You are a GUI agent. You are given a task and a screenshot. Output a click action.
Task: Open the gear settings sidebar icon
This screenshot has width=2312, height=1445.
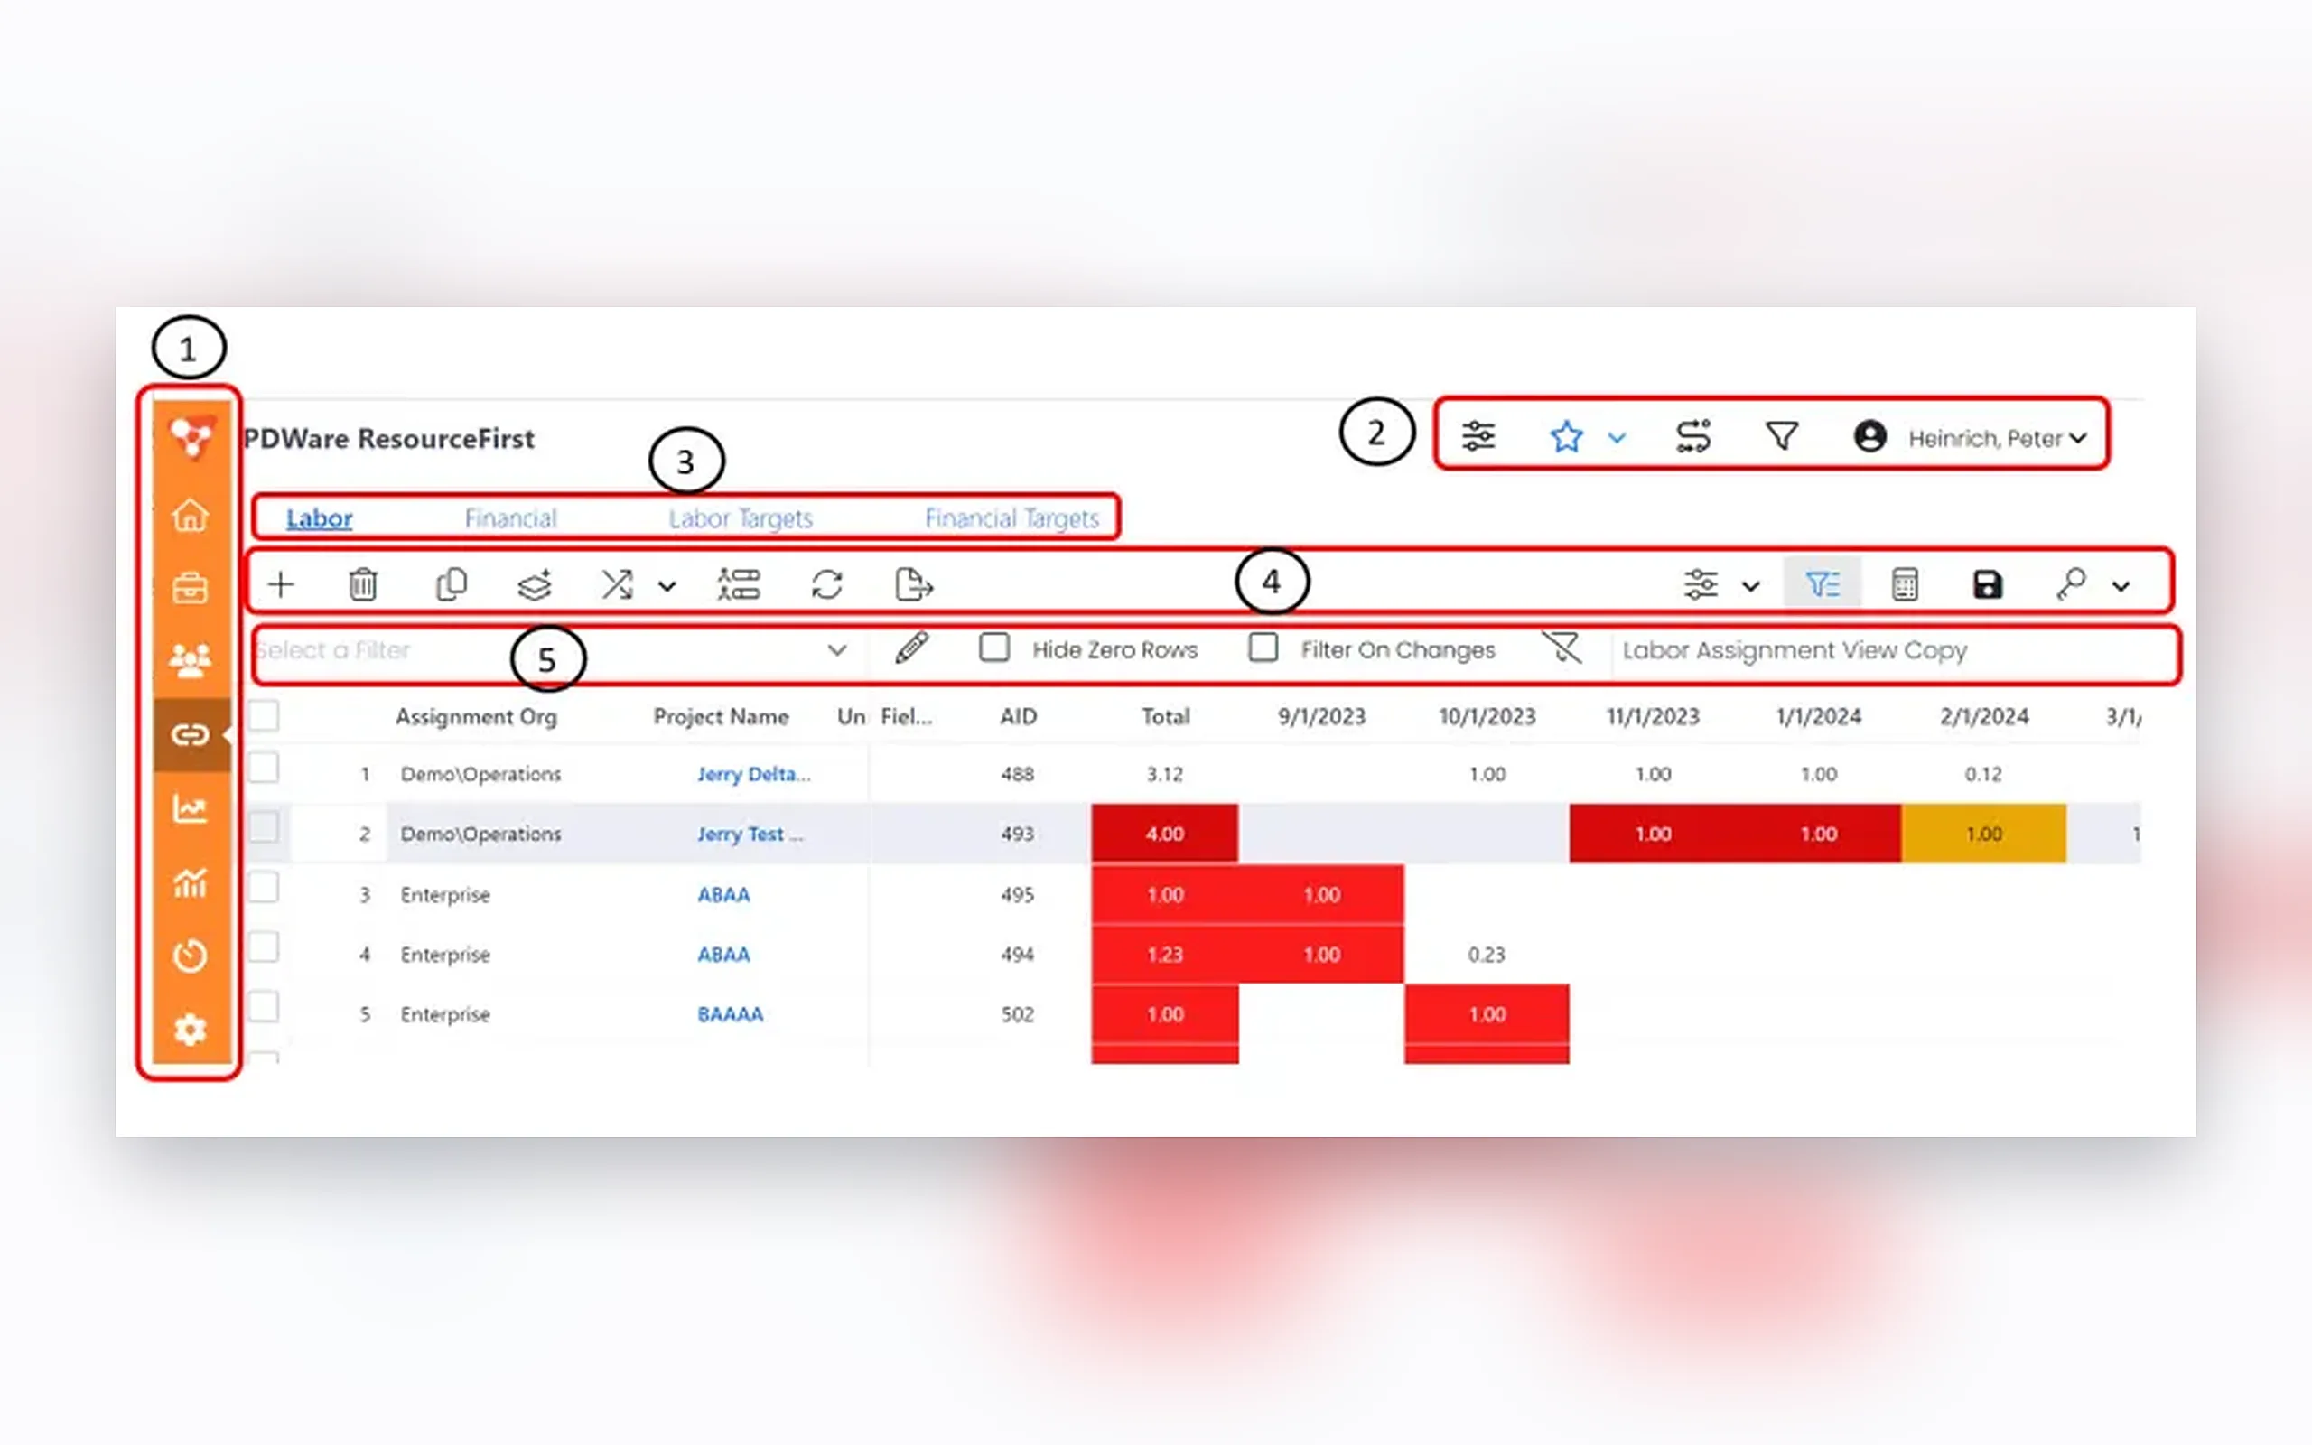coord(191,1030)
